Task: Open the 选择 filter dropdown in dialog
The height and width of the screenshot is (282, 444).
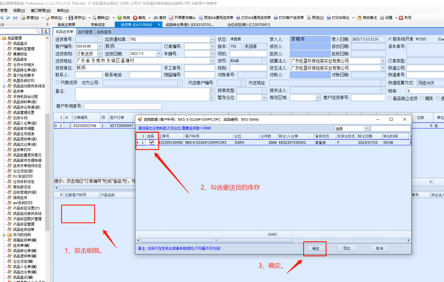Action: click(367, 128)
